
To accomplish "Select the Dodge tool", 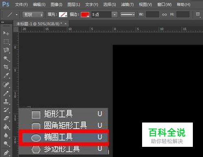I will point(6,144).
